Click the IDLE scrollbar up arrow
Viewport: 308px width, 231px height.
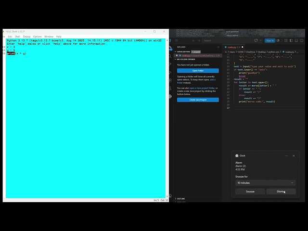tap(167, 40)
